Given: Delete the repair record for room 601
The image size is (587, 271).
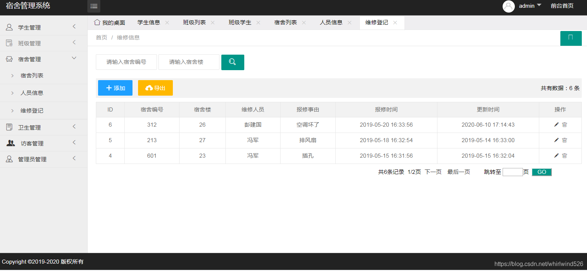Looking at the screenshot, I should [564, 156].
